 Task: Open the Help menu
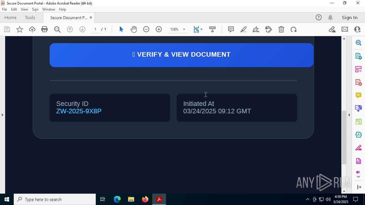pyautogui.click(x=62, y=9)
